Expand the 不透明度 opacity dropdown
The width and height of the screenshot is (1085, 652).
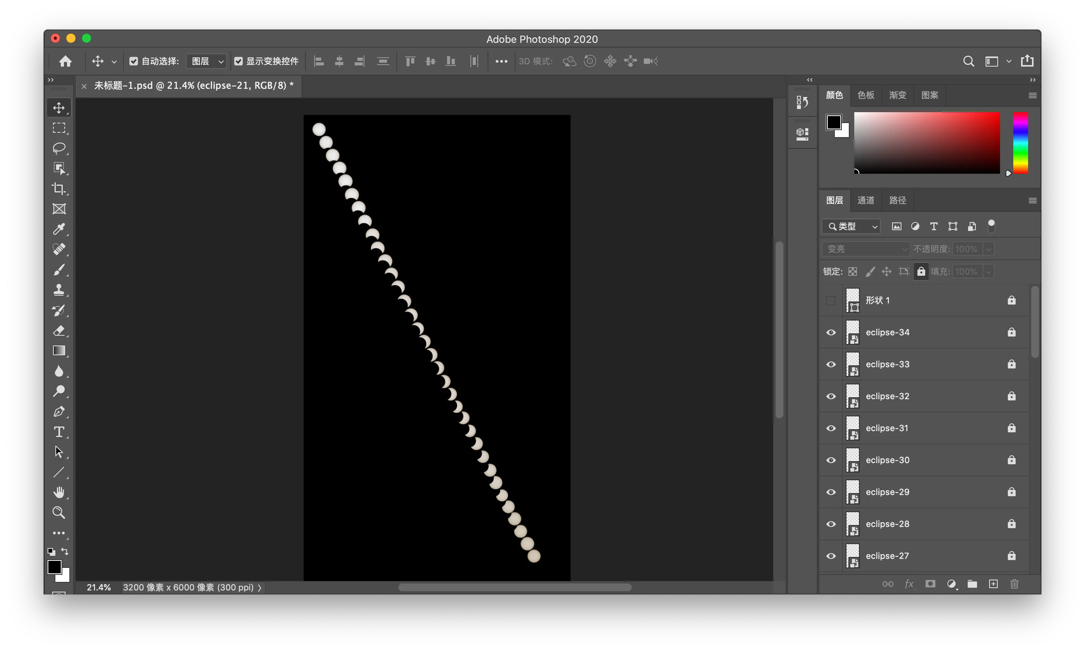[x=989, y=248]
